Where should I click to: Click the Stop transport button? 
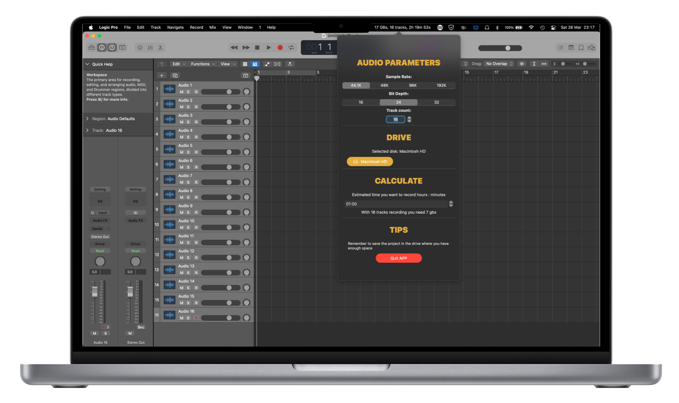257,48
